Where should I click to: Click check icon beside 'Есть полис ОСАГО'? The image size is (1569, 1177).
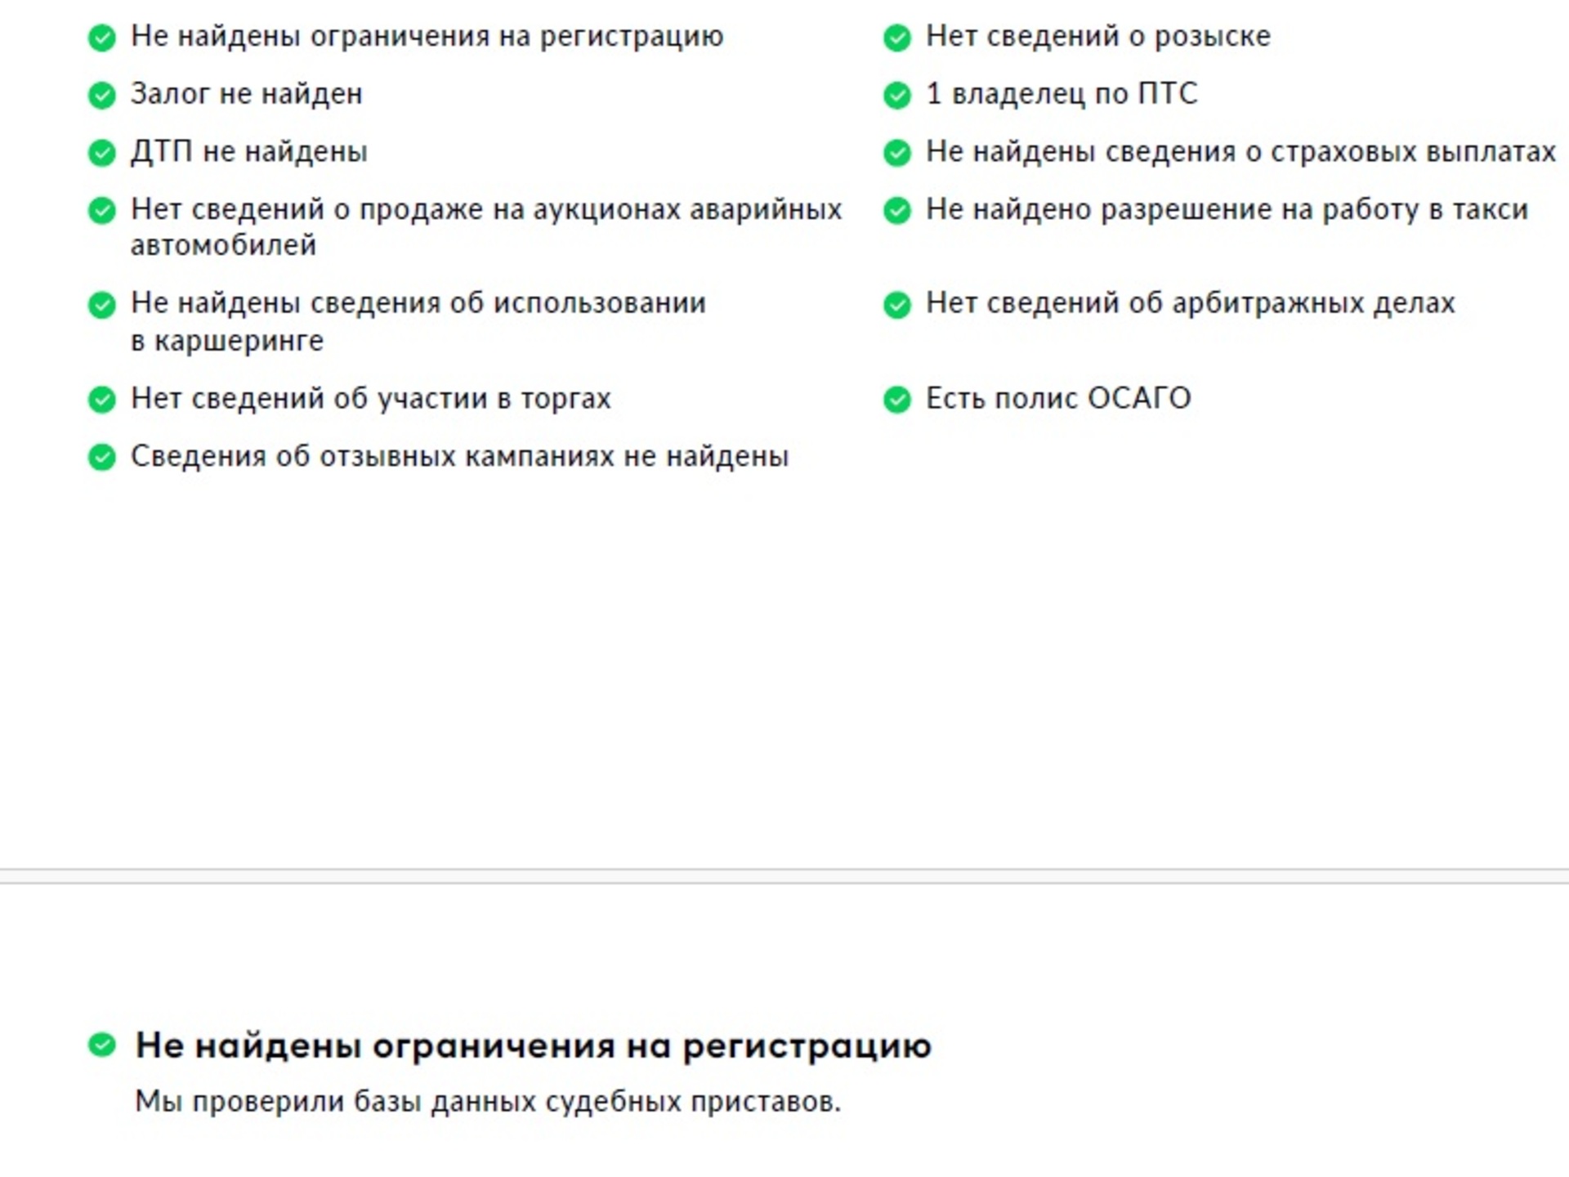pos(896,400)
